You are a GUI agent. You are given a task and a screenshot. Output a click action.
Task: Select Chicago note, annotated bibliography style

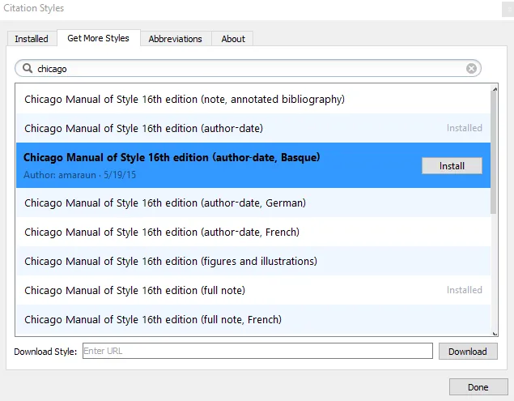coord(185,100)
